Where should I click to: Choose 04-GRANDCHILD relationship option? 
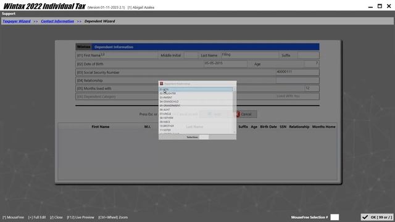point(196,101)
